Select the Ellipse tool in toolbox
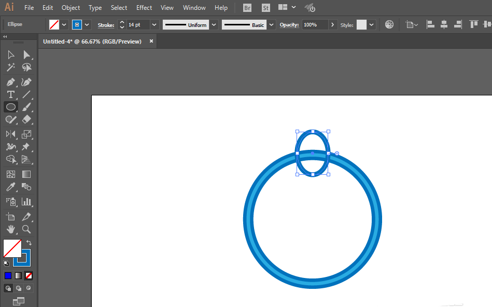This screenshot has height=307, width=492. (11, 107)
